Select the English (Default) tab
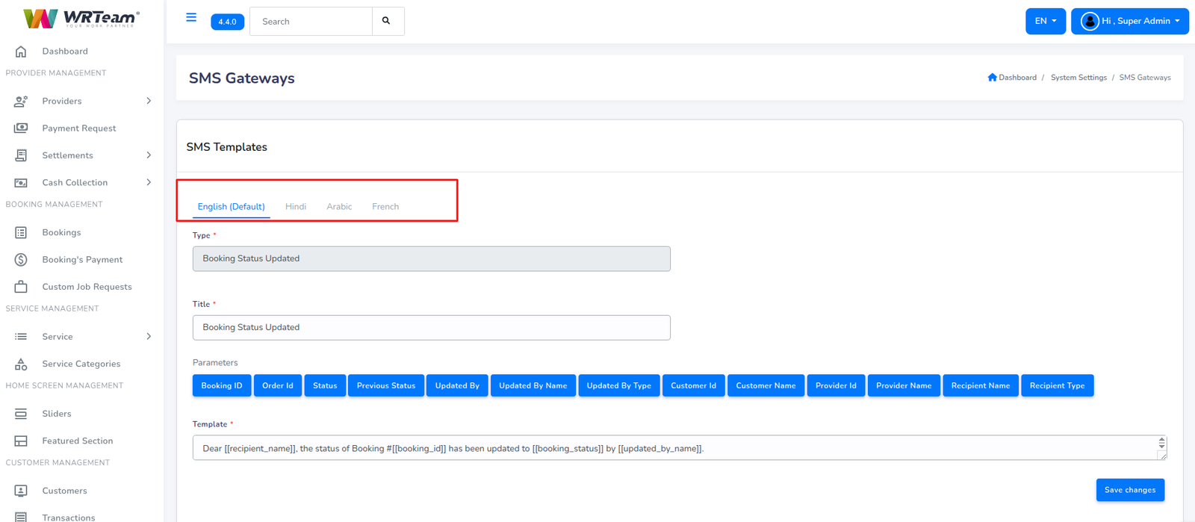 pos(231,207)
